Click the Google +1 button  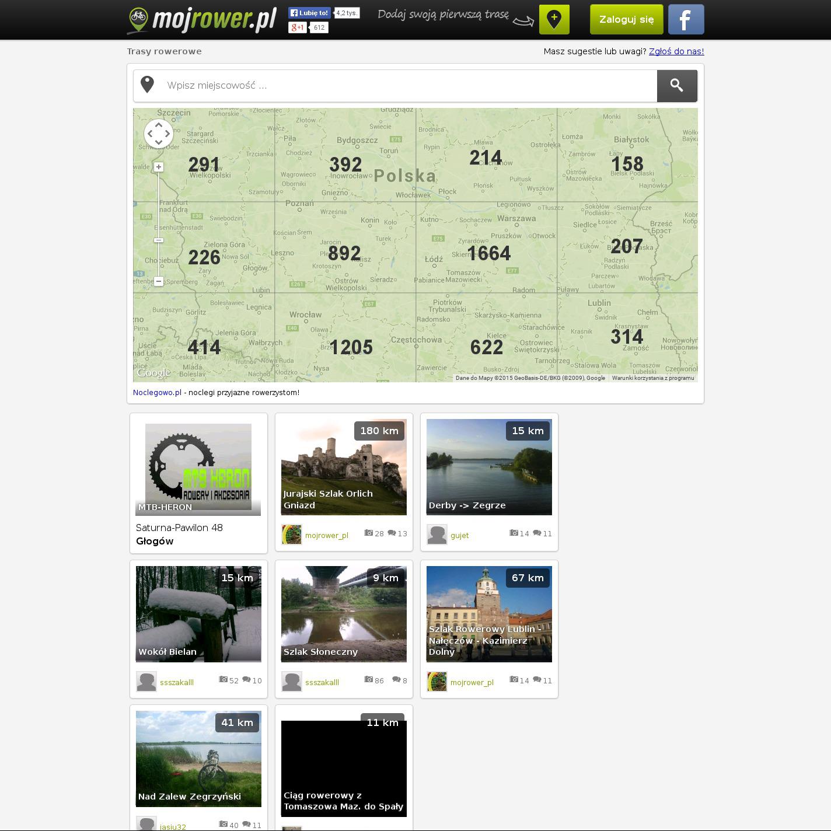[x=298, y=27]
